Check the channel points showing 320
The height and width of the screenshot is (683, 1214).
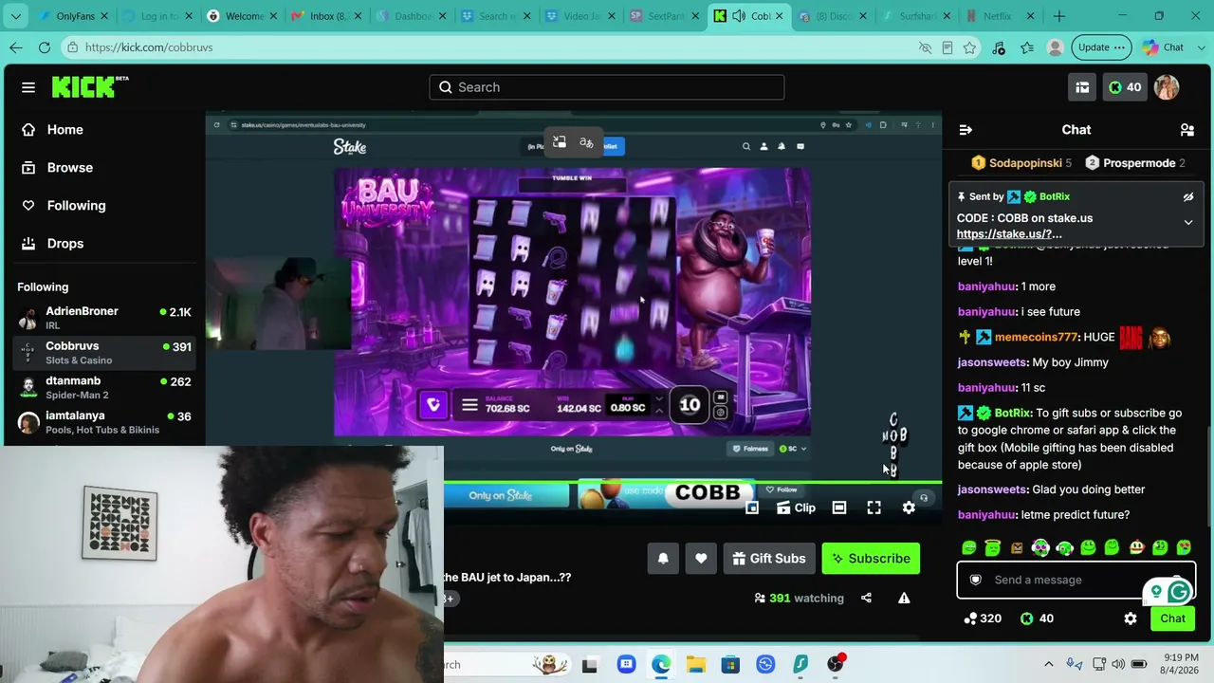982,618
